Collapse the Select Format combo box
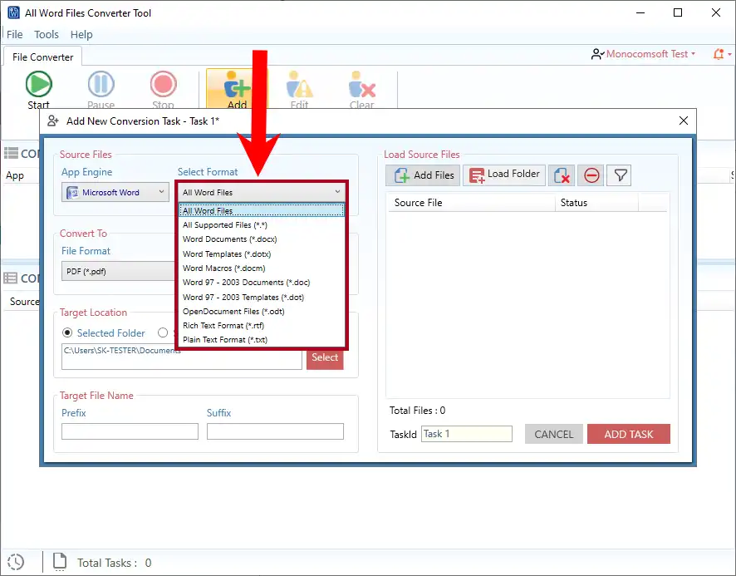The height and width of the screenshot is (576, 736). (261, 192)
